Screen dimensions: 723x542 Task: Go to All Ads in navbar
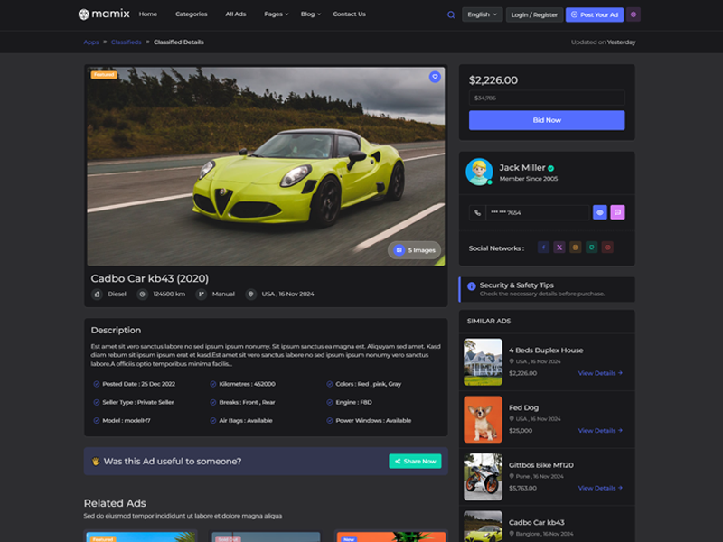tap(235, 14)
